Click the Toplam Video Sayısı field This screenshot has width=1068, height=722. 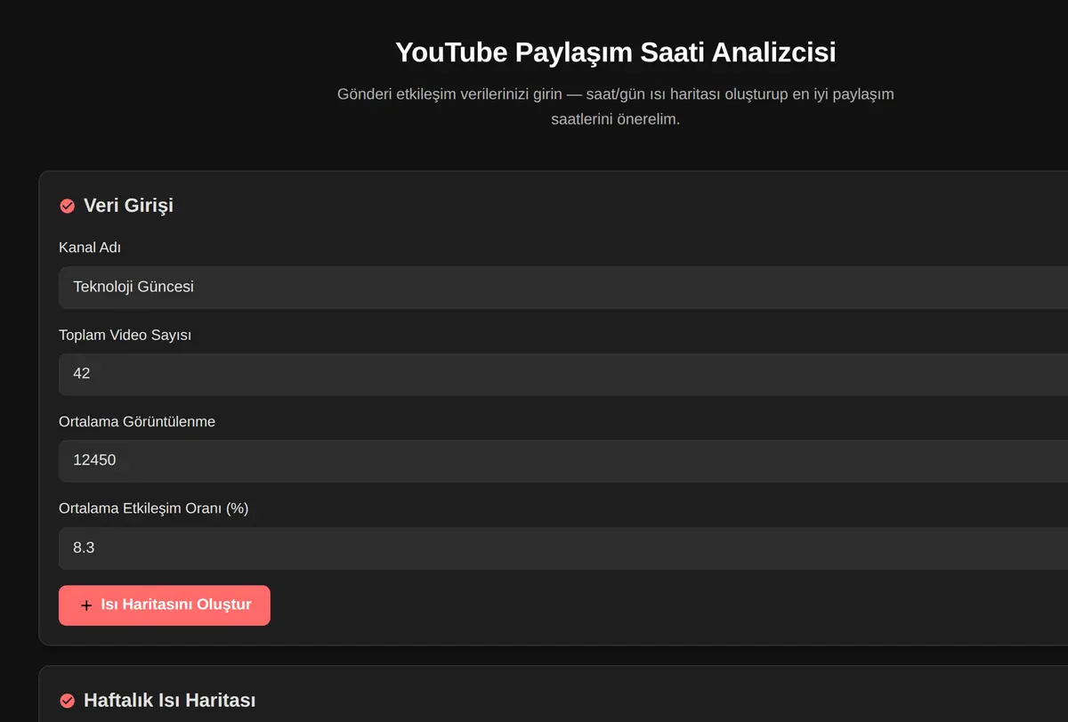(563, 374)
